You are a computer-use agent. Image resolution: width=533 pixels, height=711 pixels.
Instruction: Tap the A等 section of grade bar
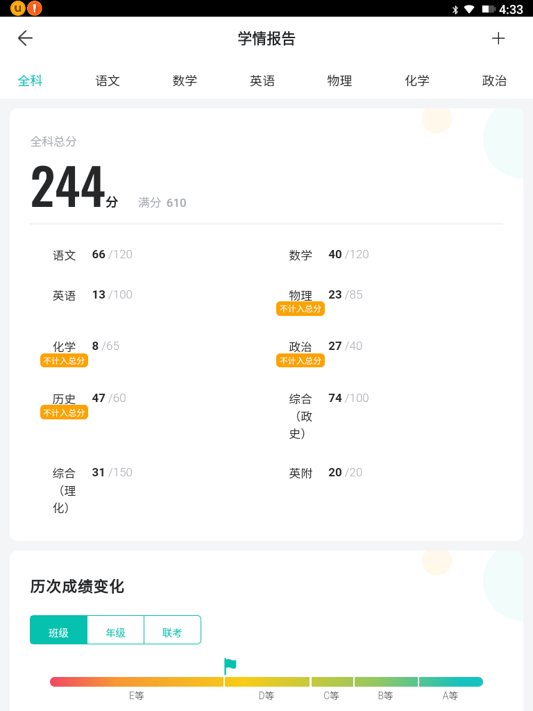(x=450, y=682)
